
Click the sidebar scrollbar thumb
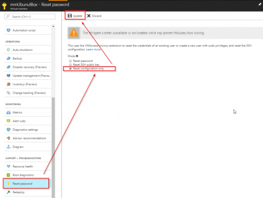point(53,147)
